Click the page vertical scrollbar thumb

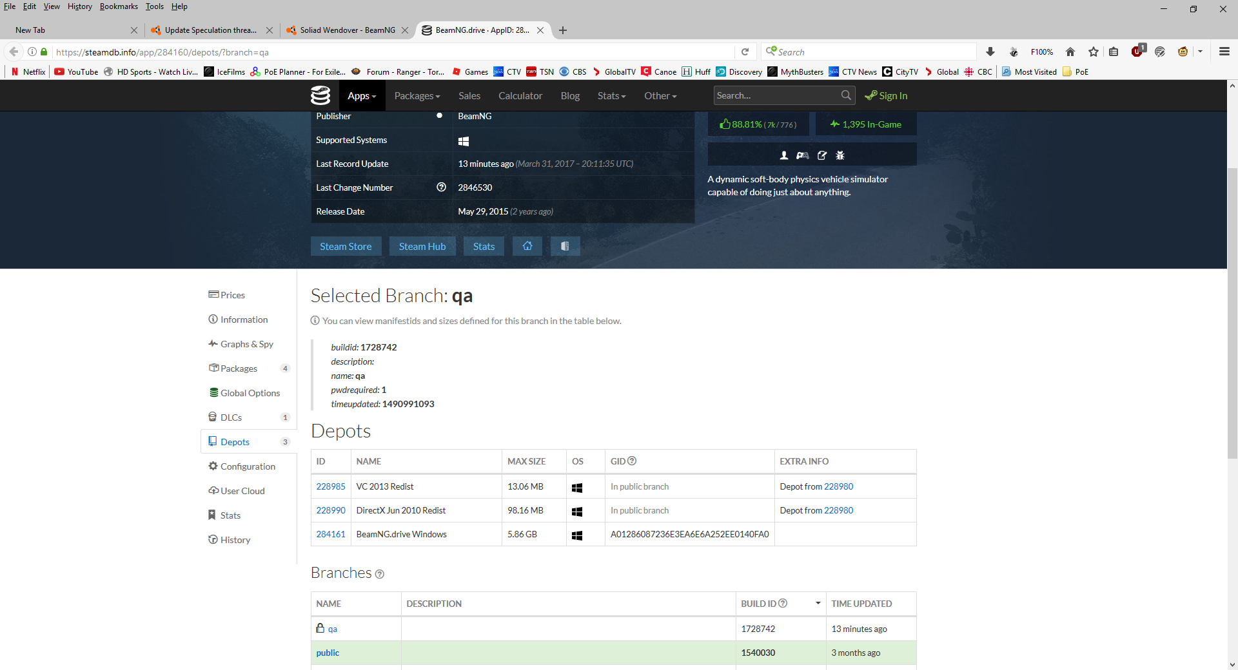(1232, 312)
